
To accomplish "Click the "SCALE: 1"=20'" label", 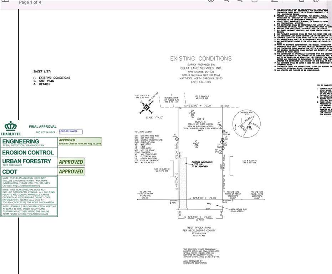I will pyautogui.click(x=154, y=117).
